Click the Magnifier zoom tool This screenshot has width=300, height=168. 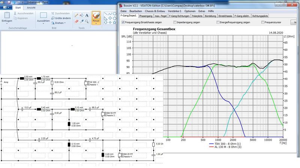coord(87,22)
